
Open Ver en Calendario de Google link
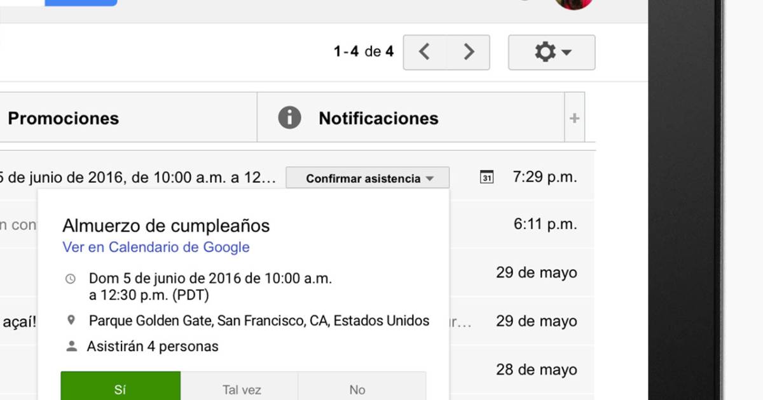156,248
